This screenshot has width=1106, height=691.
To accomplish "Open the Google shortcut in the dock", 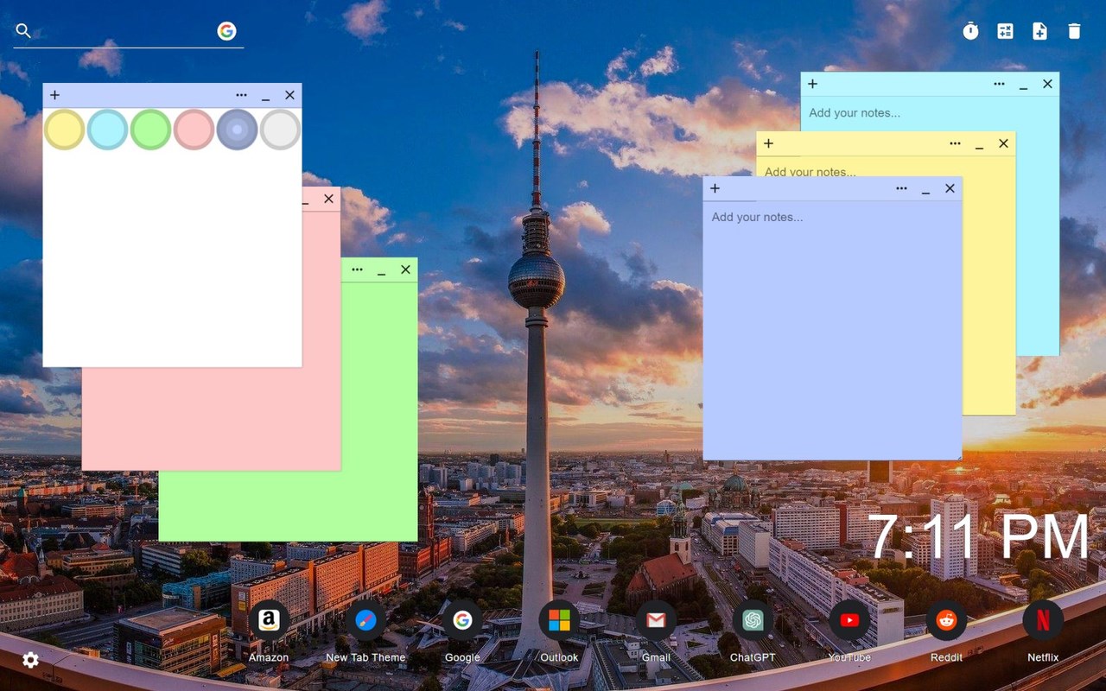I will click(x=462, y=620).
